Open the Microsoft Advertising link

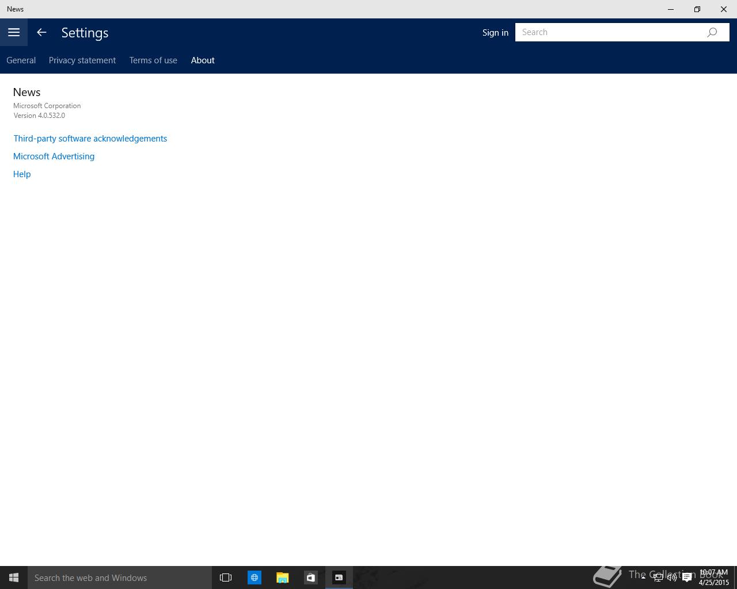[54, 156]
